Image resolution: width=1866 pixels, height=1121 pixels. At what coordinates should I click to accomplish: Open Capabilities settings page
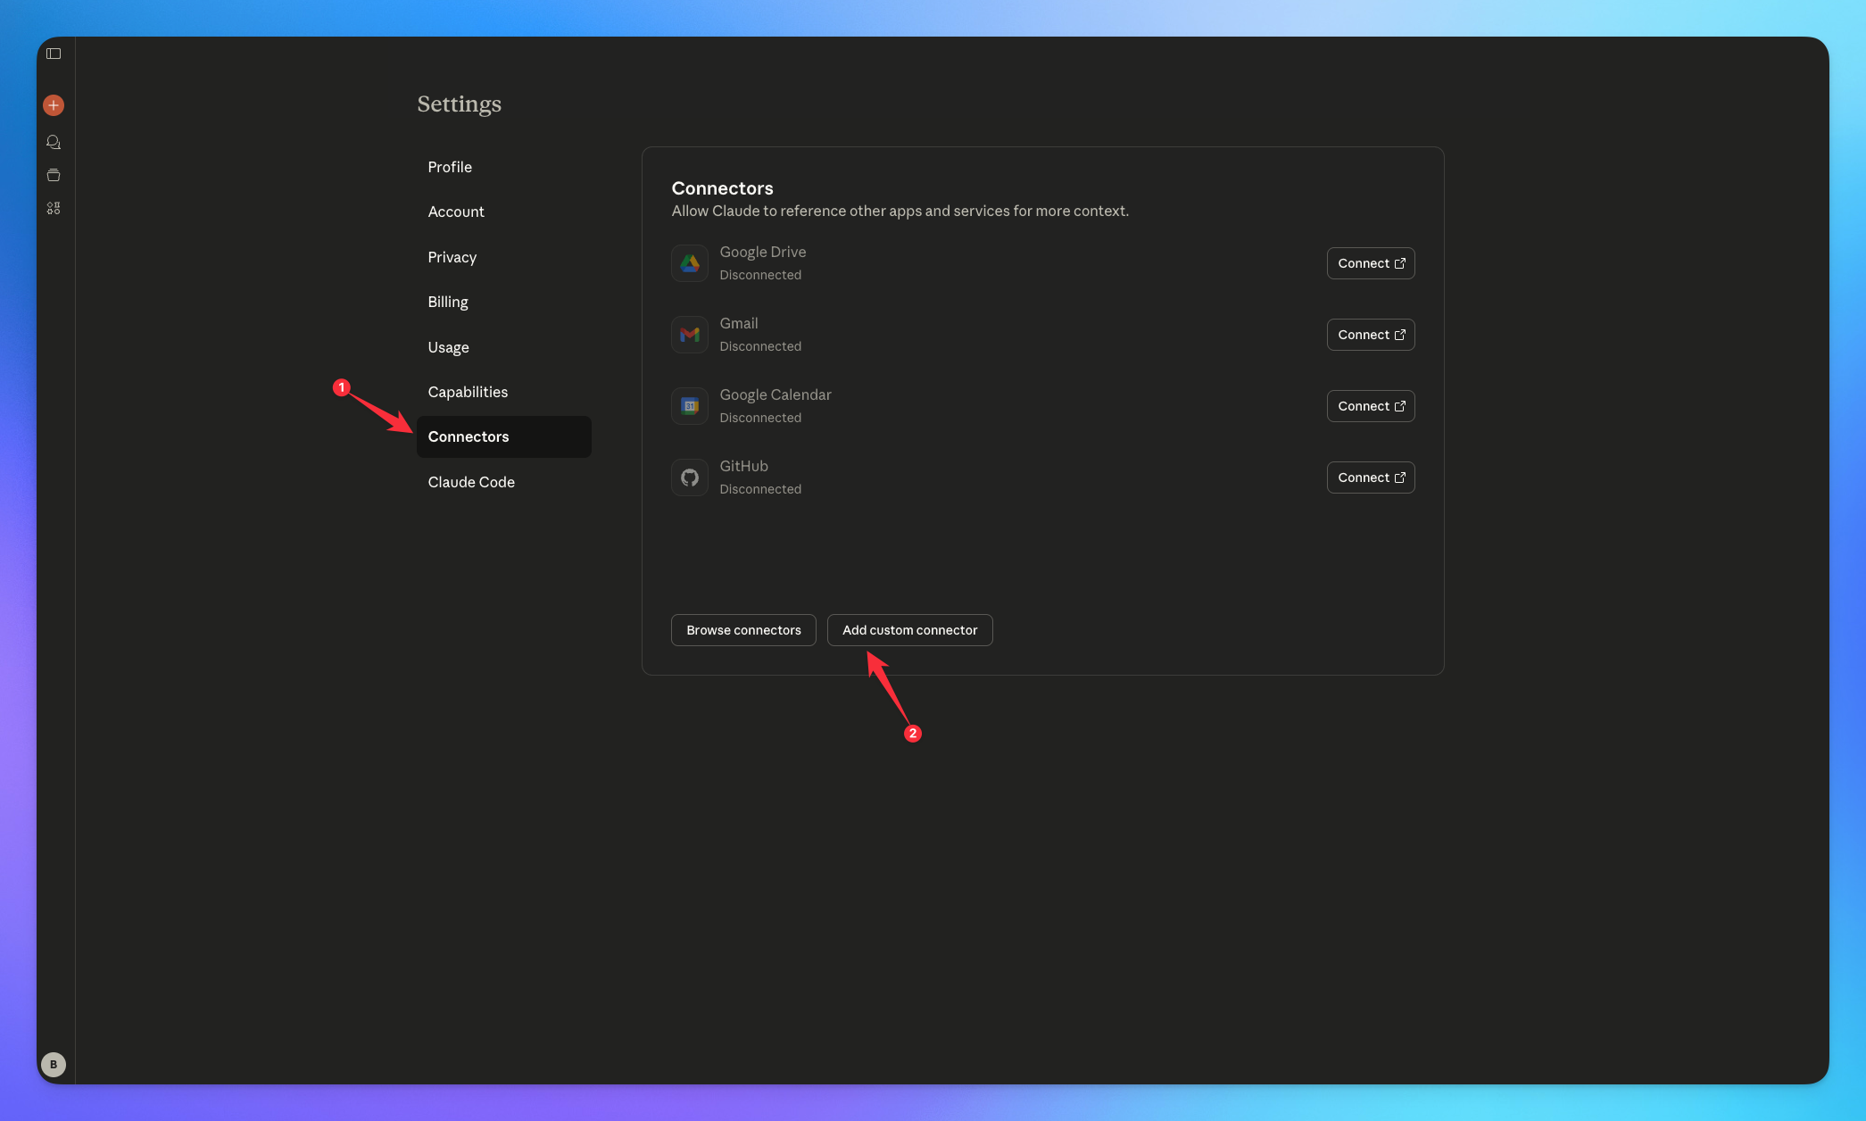point(468,392)
